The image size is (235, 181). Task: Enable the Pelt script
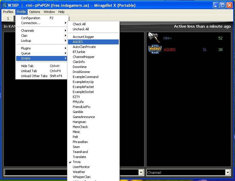click(93, 137)
